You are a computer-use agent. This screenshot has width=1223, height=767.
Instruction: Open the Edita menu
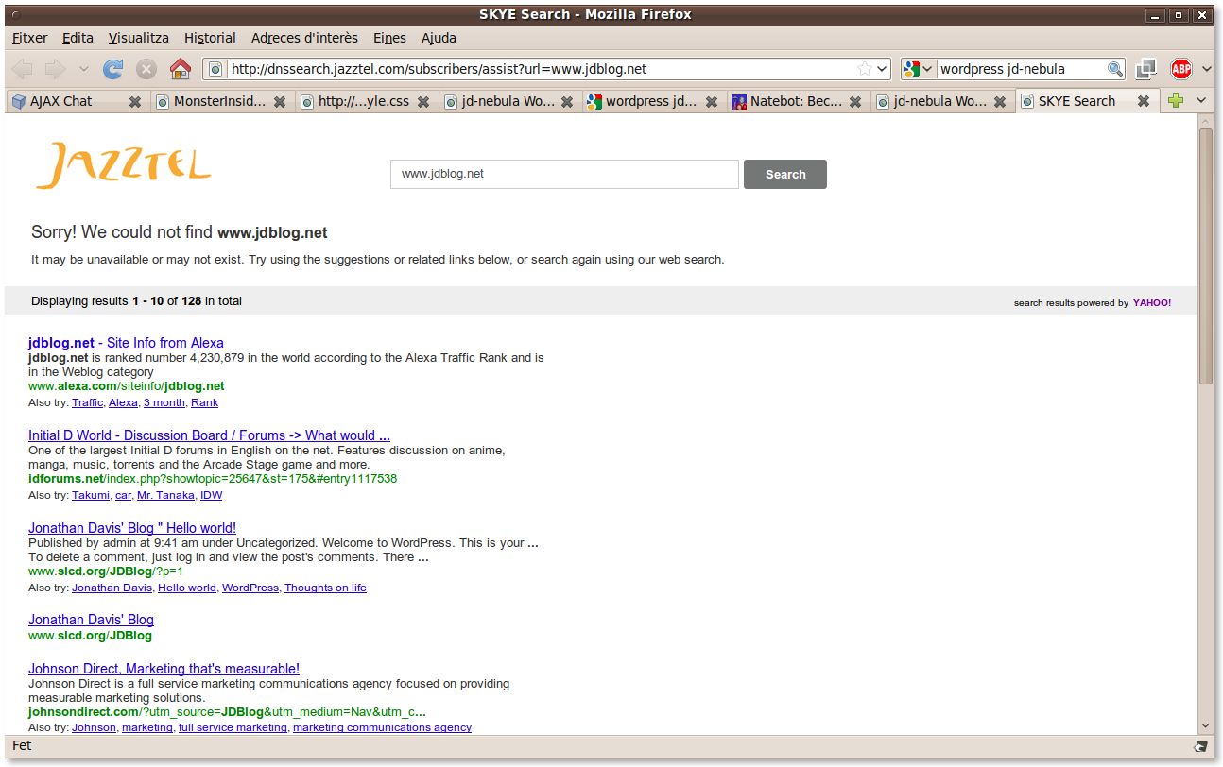tap(78, 38)
